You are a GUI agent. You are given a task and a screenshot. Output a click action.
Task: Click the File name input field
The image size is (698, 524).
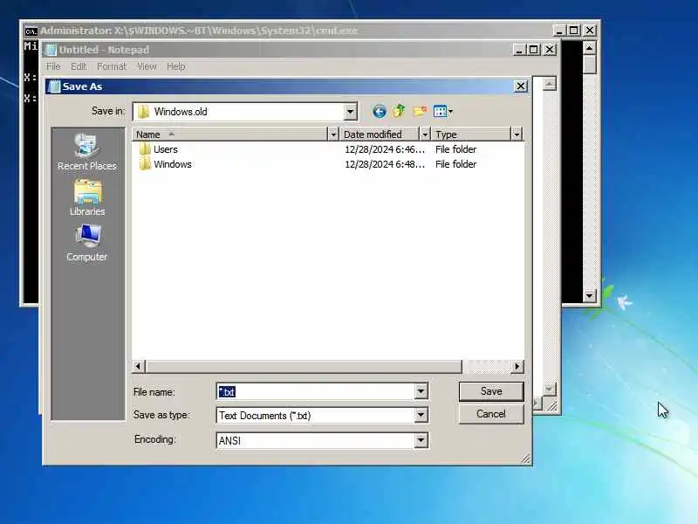pos(316,391)
